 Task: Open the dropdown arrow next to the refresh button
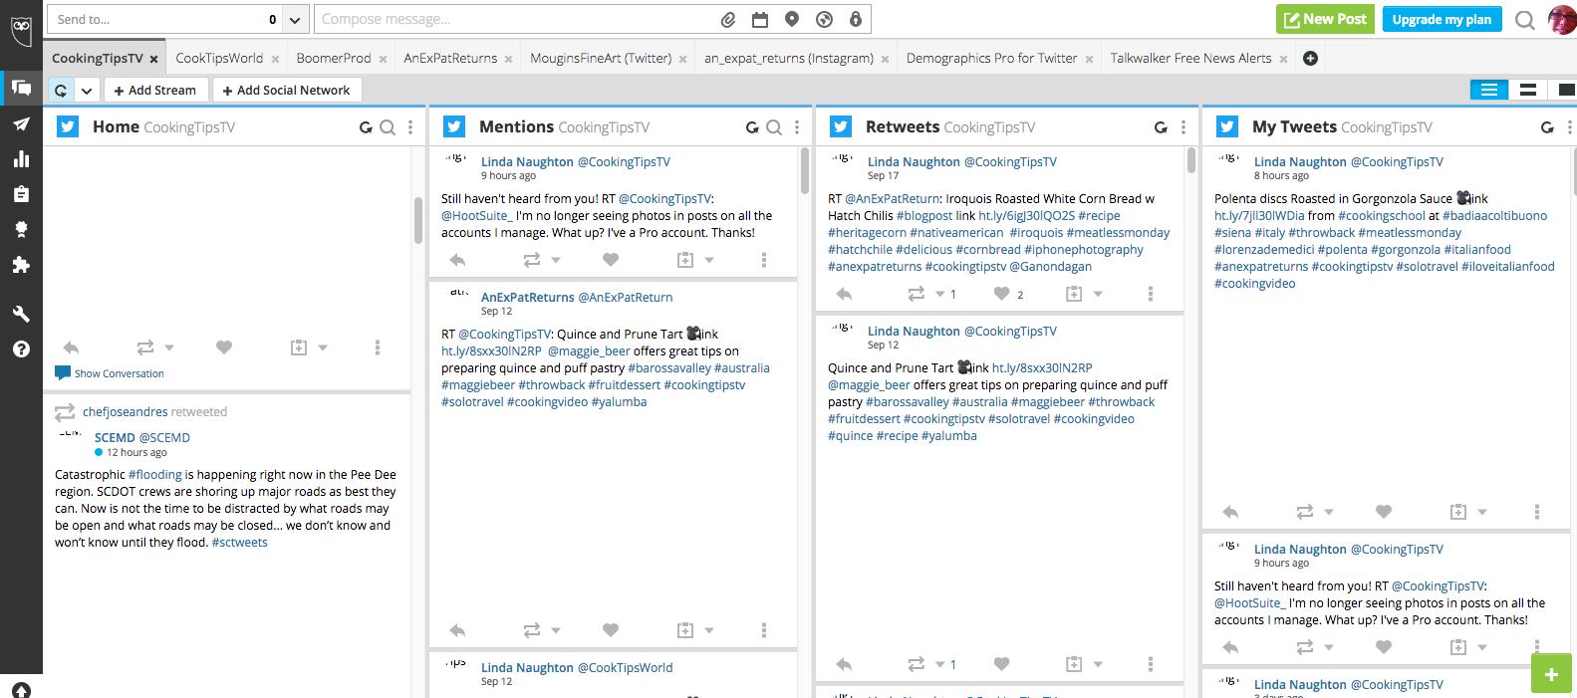pyautogui.click(x=87, y=91)
